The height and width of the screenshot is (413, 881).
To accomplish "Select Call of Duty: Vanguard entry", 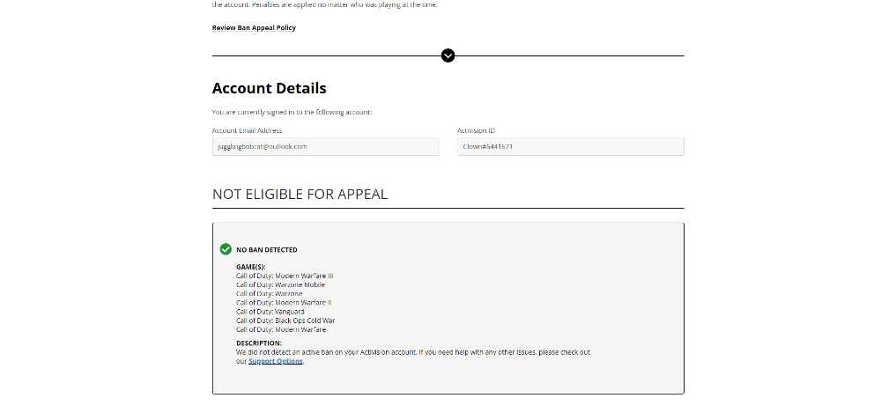I will [270, 312].
